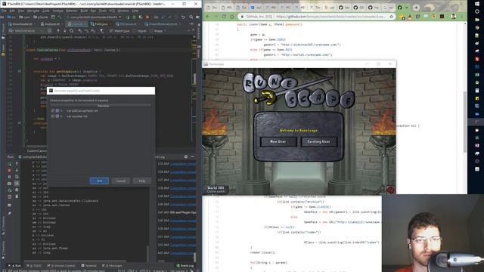Click the Chrome home icon
Screen dimensions: 484x272
point(232,17)
